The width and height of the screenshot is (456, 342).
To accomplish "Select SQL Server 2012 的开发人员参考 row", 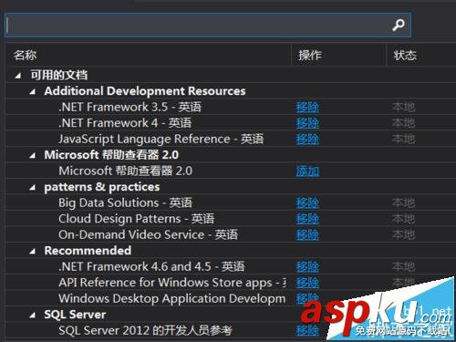I will [x=145, y=330].
